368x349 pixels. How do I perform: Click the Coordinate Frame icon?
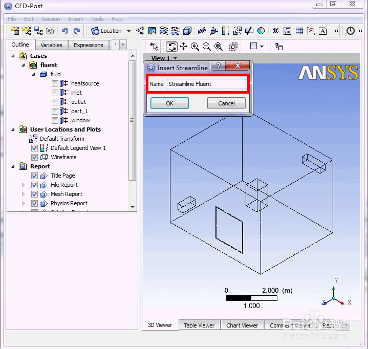click(214, 31)
